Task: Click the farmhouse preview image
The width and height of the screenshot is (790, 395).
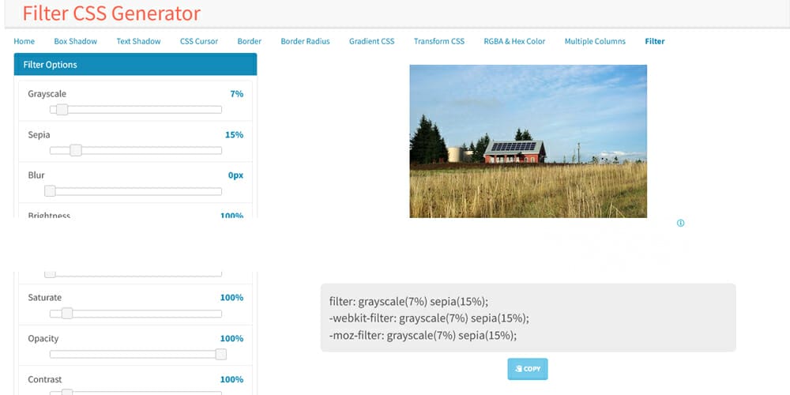Action: 528,141
